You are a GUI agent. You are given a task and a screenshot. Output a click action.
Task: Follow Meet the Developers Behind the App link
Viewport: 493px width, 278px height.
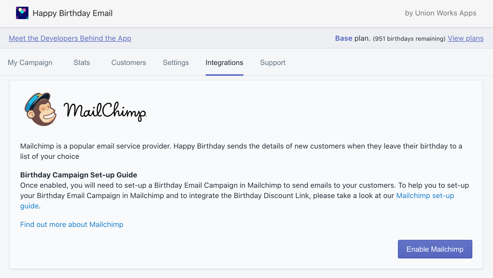click(x=70, y=38)
